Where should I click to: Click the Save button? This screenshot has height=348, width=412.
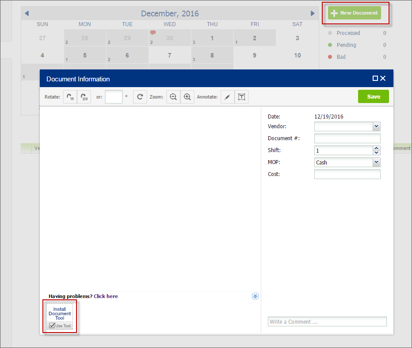[373, 96]
